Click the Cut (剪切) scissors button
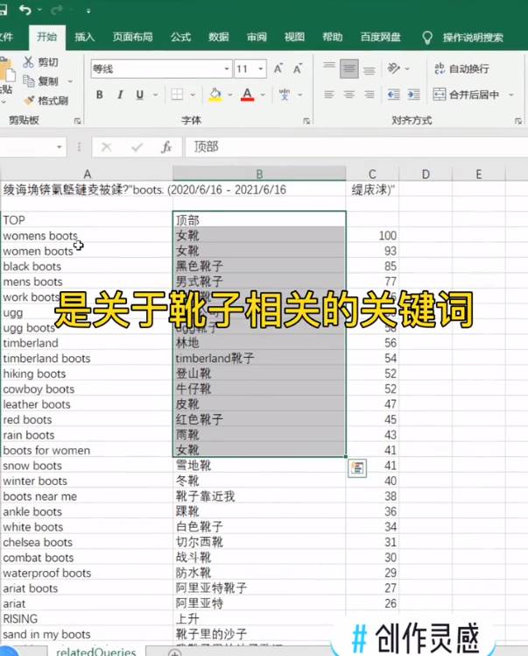This screenshot has width=528, height=656. 40,62
